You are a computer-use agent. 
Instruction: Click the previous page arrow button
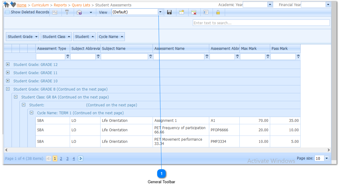pos(49,159)
